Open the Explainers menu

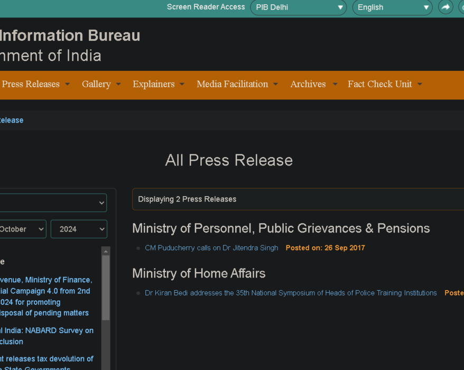[x=159, y=84]
